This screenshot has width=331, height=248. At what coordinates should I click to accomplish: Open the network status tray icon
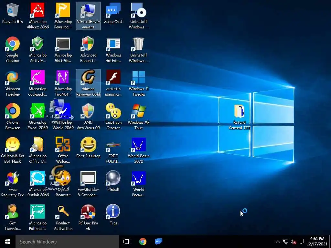[x=286, y=242]
